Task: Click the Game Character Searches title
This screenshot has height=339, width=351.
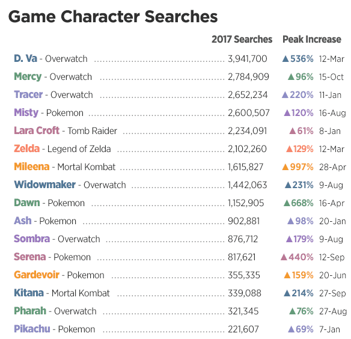Action: pos(113,17)
